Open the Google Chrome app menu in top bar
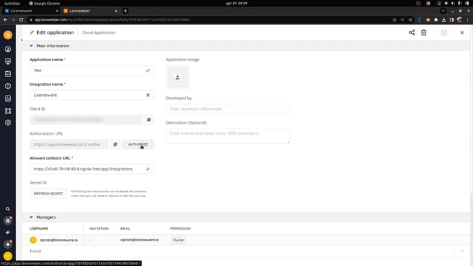 tap(44, 3)
